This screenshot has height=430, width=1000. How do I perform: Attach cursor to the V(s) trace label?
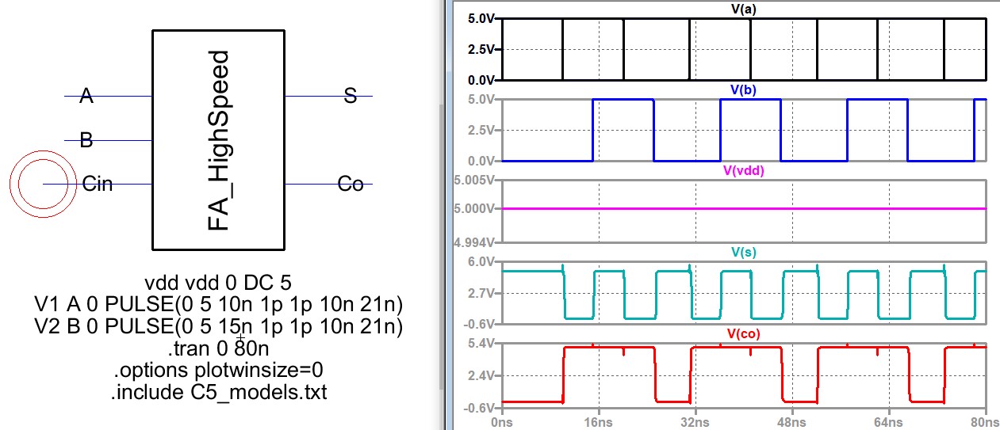click(743, 253)
